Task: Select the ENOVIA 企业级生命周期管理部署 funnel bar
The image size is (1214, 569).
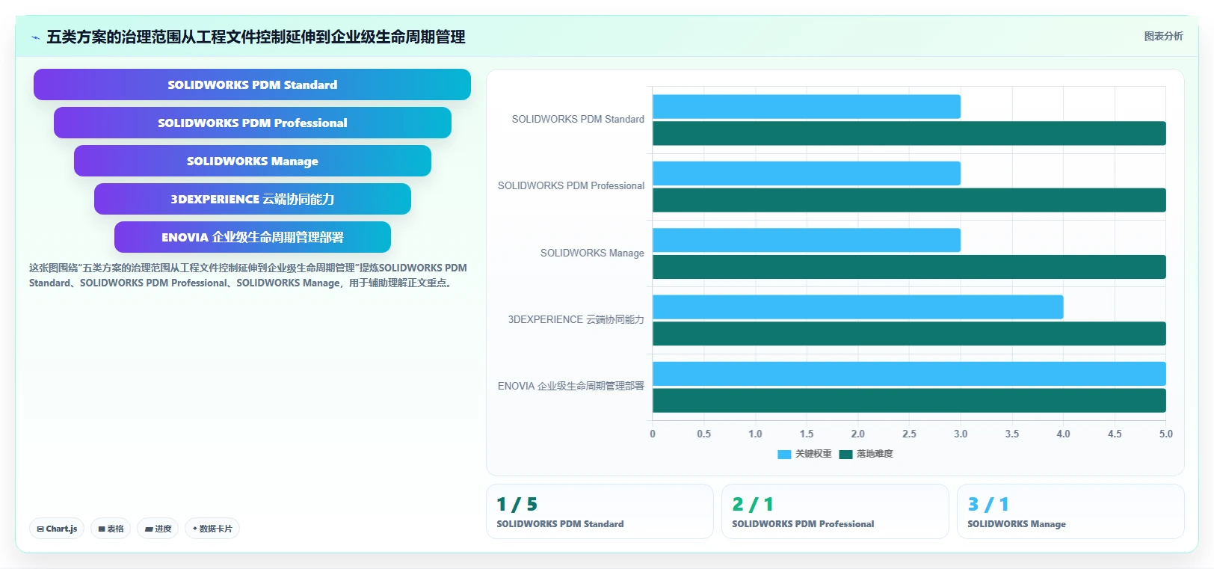Action: 253,237
